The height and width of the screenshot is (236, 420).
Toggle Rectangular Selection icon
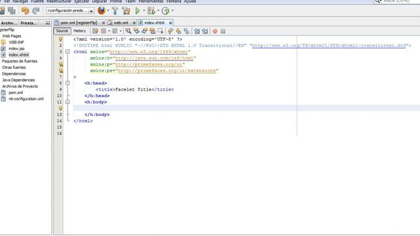160,31
